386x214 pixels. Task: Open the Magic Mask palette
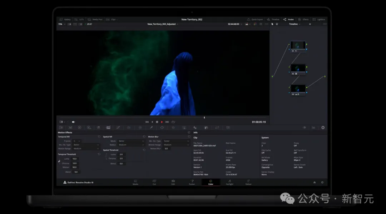point(184,128)
